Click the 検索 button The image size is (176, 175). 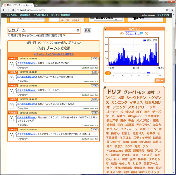[x=87, y=30]
